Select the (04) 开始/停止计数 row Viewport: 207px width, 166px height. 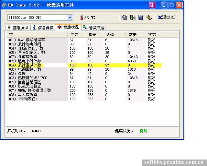coord(85,48)
